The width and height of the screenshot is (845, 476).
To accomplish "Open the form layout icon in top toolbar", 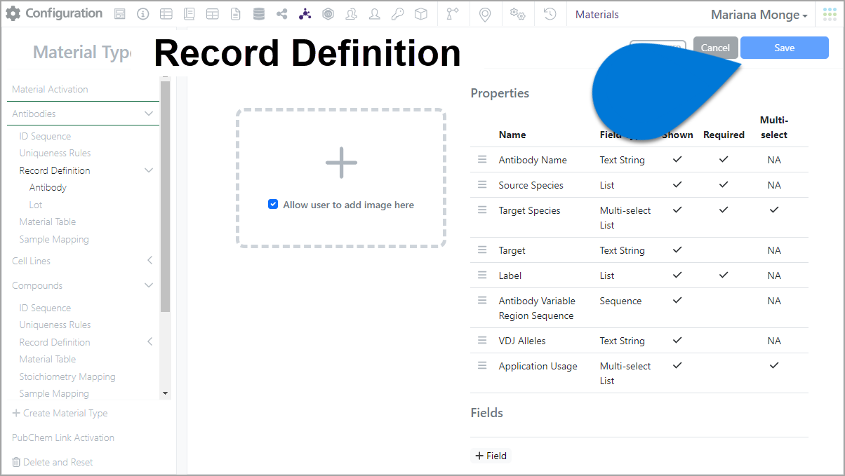I will (x=120, y=14).
